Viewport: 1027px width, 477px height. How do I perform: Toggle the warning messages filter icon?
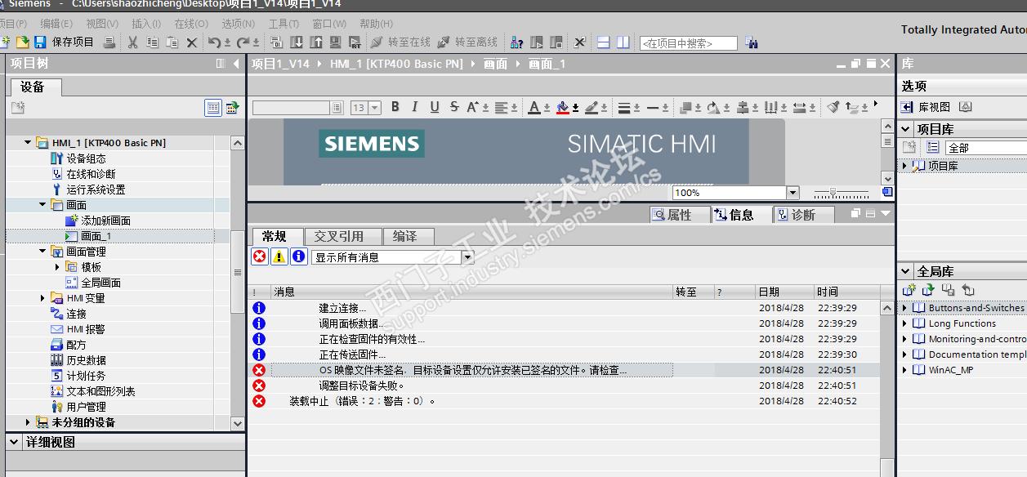pos(279,256)
